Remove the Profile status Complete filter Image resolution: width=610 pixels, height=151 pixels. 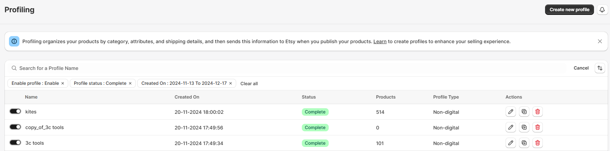[x=130, y=83]
